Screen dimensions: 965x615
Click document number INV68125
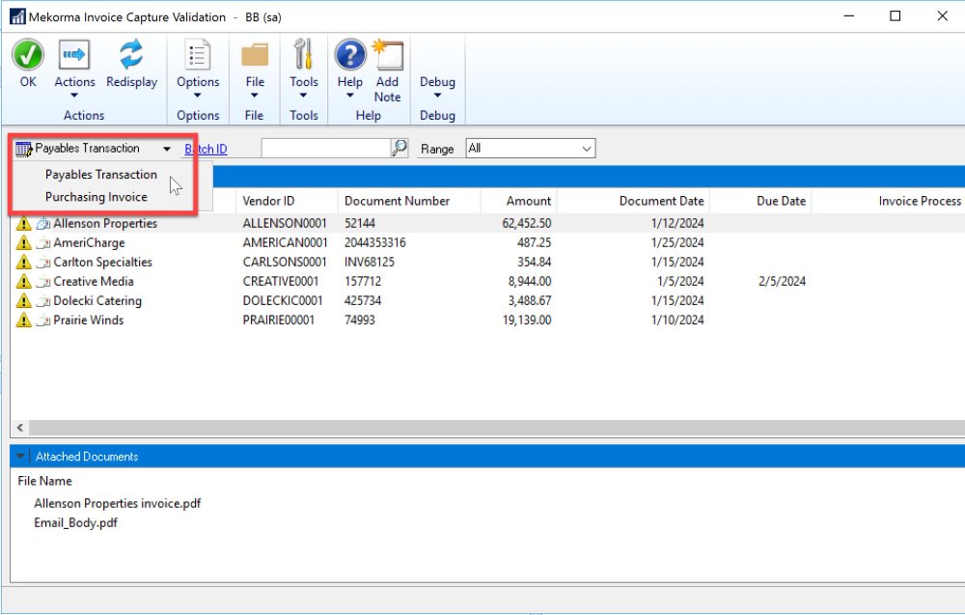(x=370, y=263)
